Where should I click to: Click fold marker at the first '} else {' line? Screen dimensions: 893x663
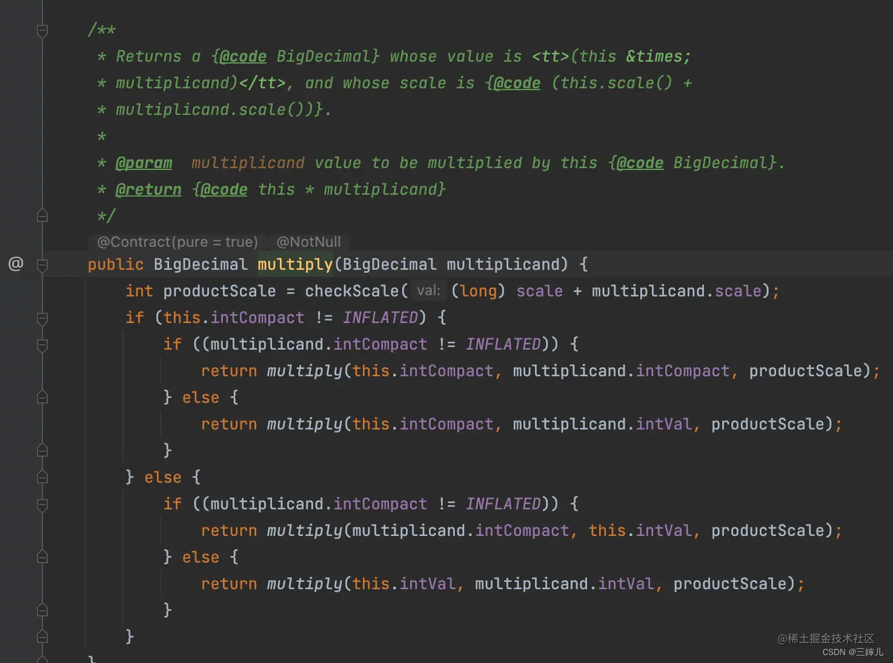42,397
